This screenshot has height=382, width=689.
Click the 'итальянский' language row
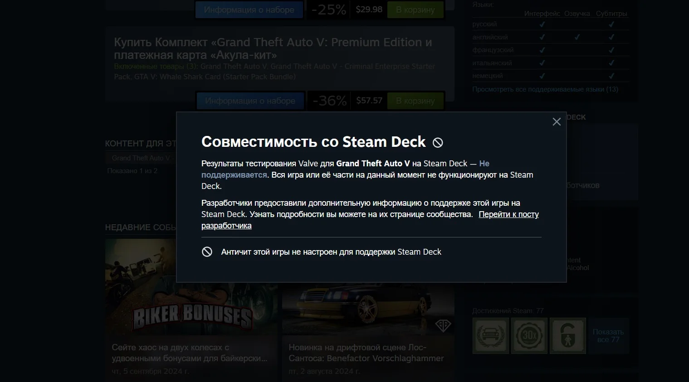pos(551,63)
